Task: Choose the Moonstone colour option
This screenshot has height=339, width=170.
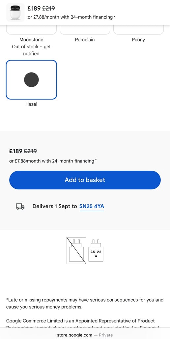Action: pyautogui.click(x=31, y=29)
